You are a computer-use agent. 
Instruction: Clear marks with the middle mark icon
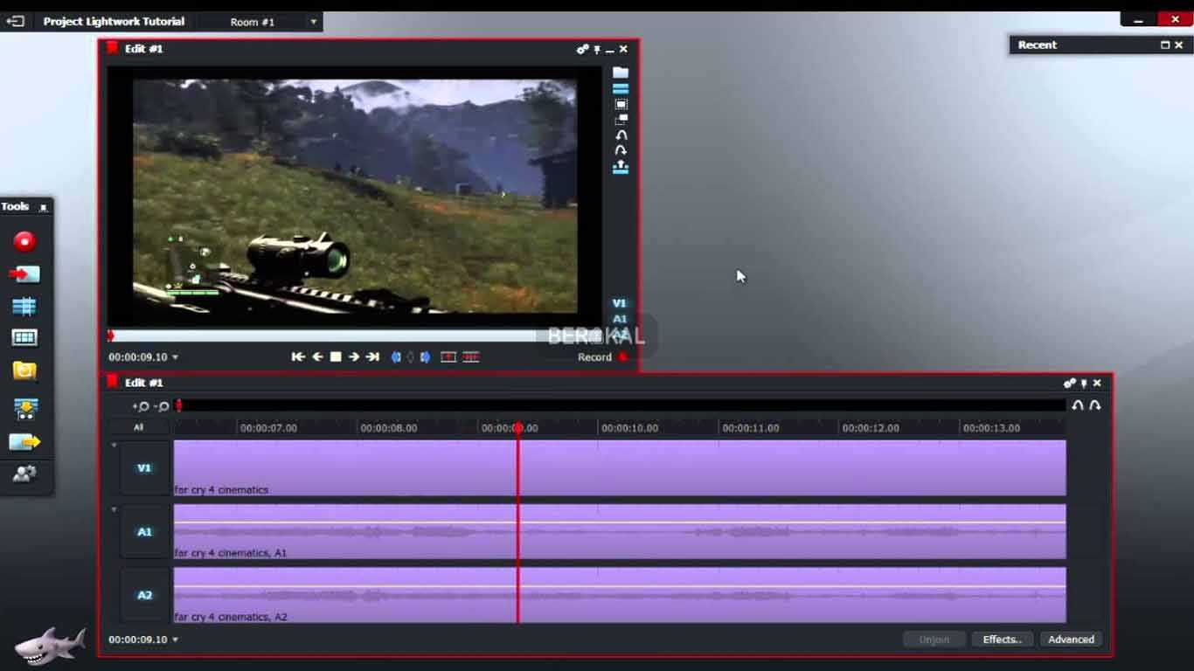click(410, 356)
